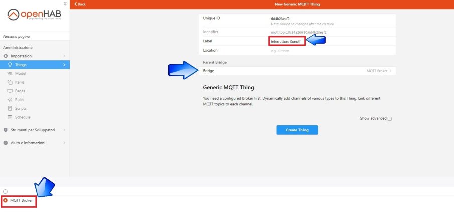Open the Rules menu item
Image resolution: width=454 pixels, height=212 pixels.
(35, 100)
